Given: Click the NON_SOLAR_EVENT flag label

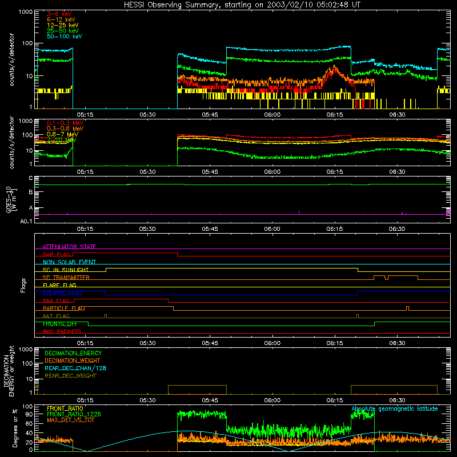Looking at the screenshot, I should pos(69,262).
